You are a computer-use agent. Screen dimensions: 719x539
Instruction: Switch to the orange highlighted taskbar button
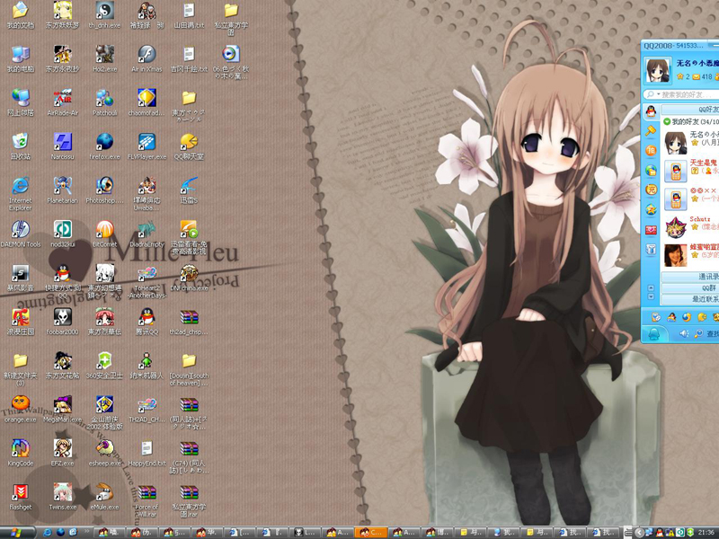click(371, 533)
